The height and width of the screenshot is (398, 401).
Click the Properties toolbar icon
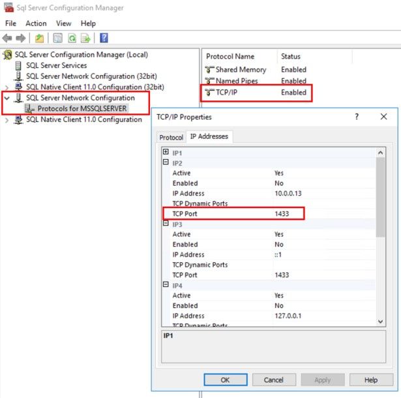click(58, 38)
